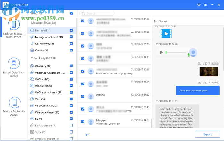This screenshot has height=142, width=224.
Task: Click the 'Sure, that would be great.' bubble
Action: pyautogui.click(x=198, y=91)
